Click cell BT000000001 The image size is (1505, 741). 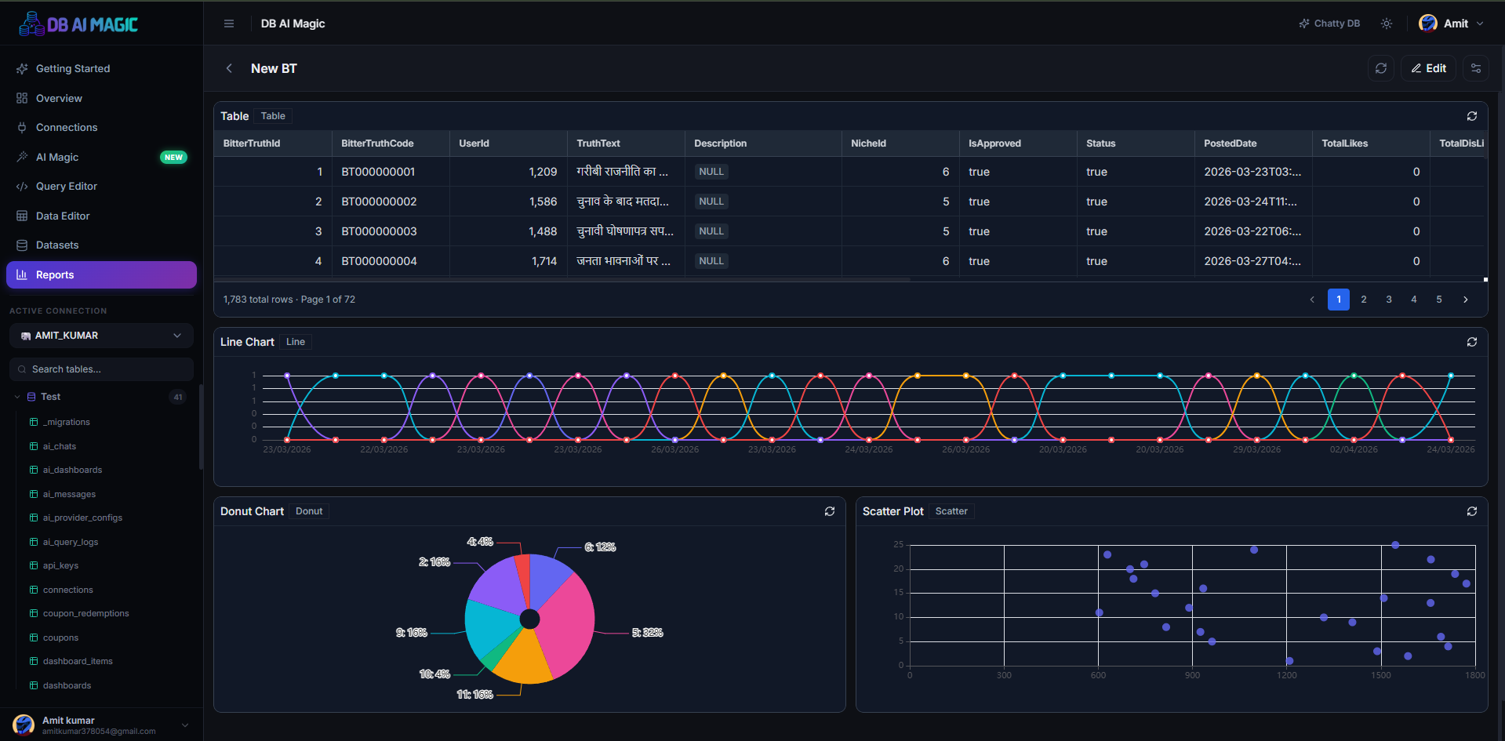(x=391, y=172)
